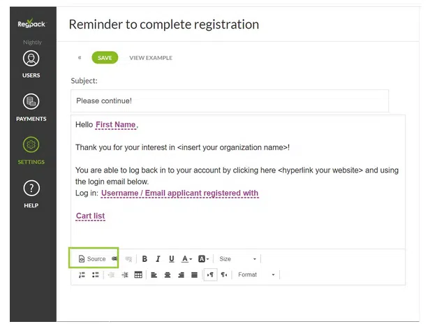This screenshot has width=430, height=324.
Task: Center align the text
Action: [x=168, y=274]
